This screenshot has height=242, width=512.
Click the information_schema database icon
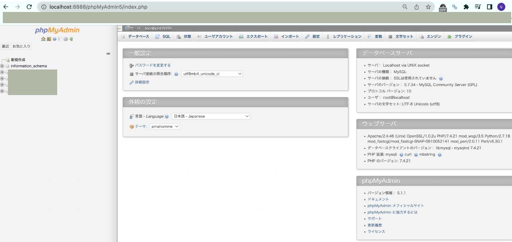[x=7, y=66]
